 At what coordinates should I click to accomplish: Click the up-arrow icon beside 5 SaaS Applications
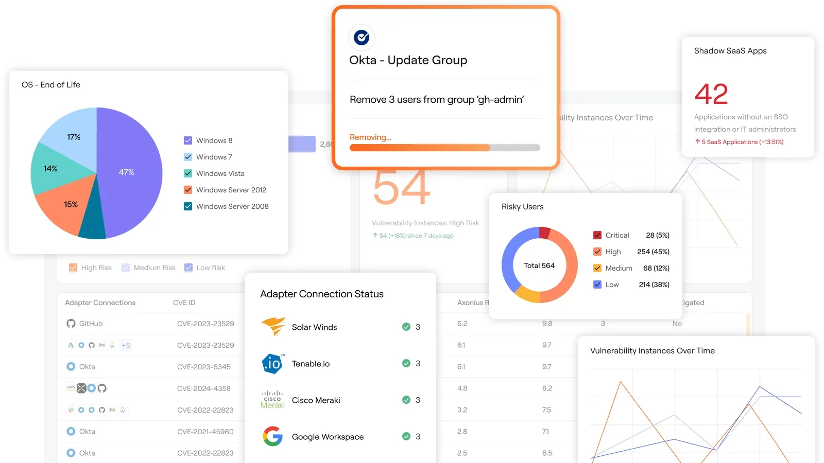click(x=697, y=141)
